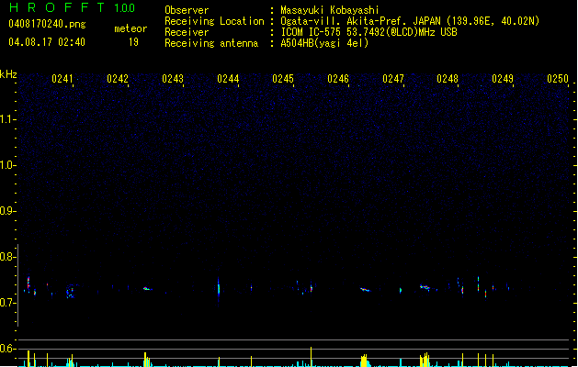Click the 0.8 kHz axis label
Viewport: 578px width, 367px height.
pos(7,257)
